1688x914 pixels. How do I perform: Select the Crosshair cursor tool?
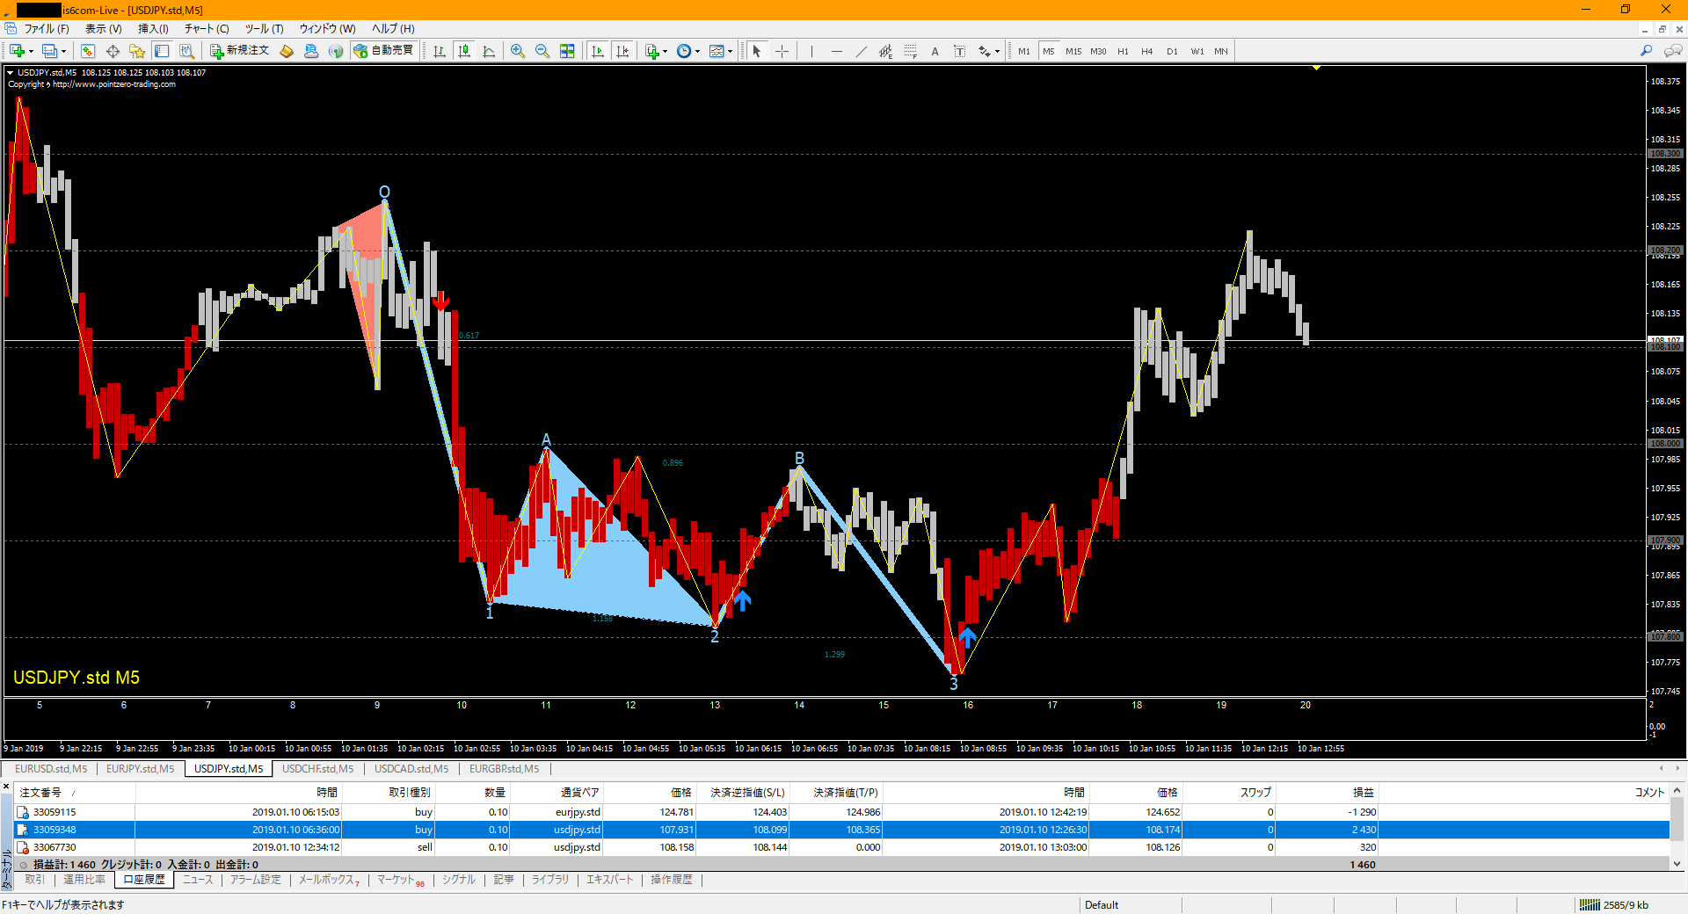(782, 51)
